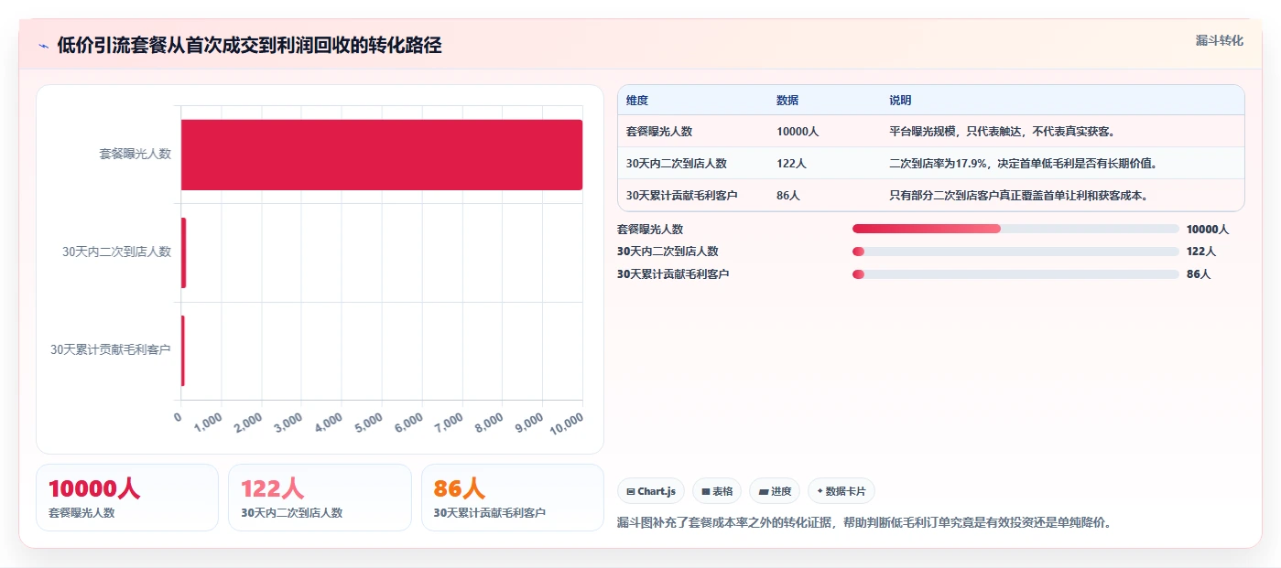The width and height of the screenshot is (1281, 568).
Task: Click the 套餐曝光人数 red chart bar
Action: click(x=382, y=155)
